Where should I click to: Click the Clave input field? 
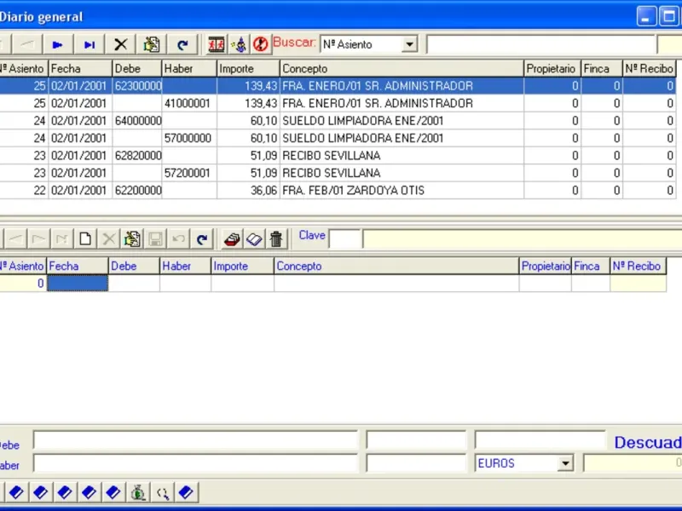(x=345, y=239)
